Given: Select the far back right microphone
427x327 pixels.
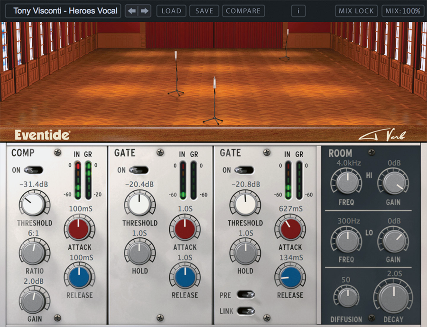Looking at the screenshot, I should tap(286, 45).
